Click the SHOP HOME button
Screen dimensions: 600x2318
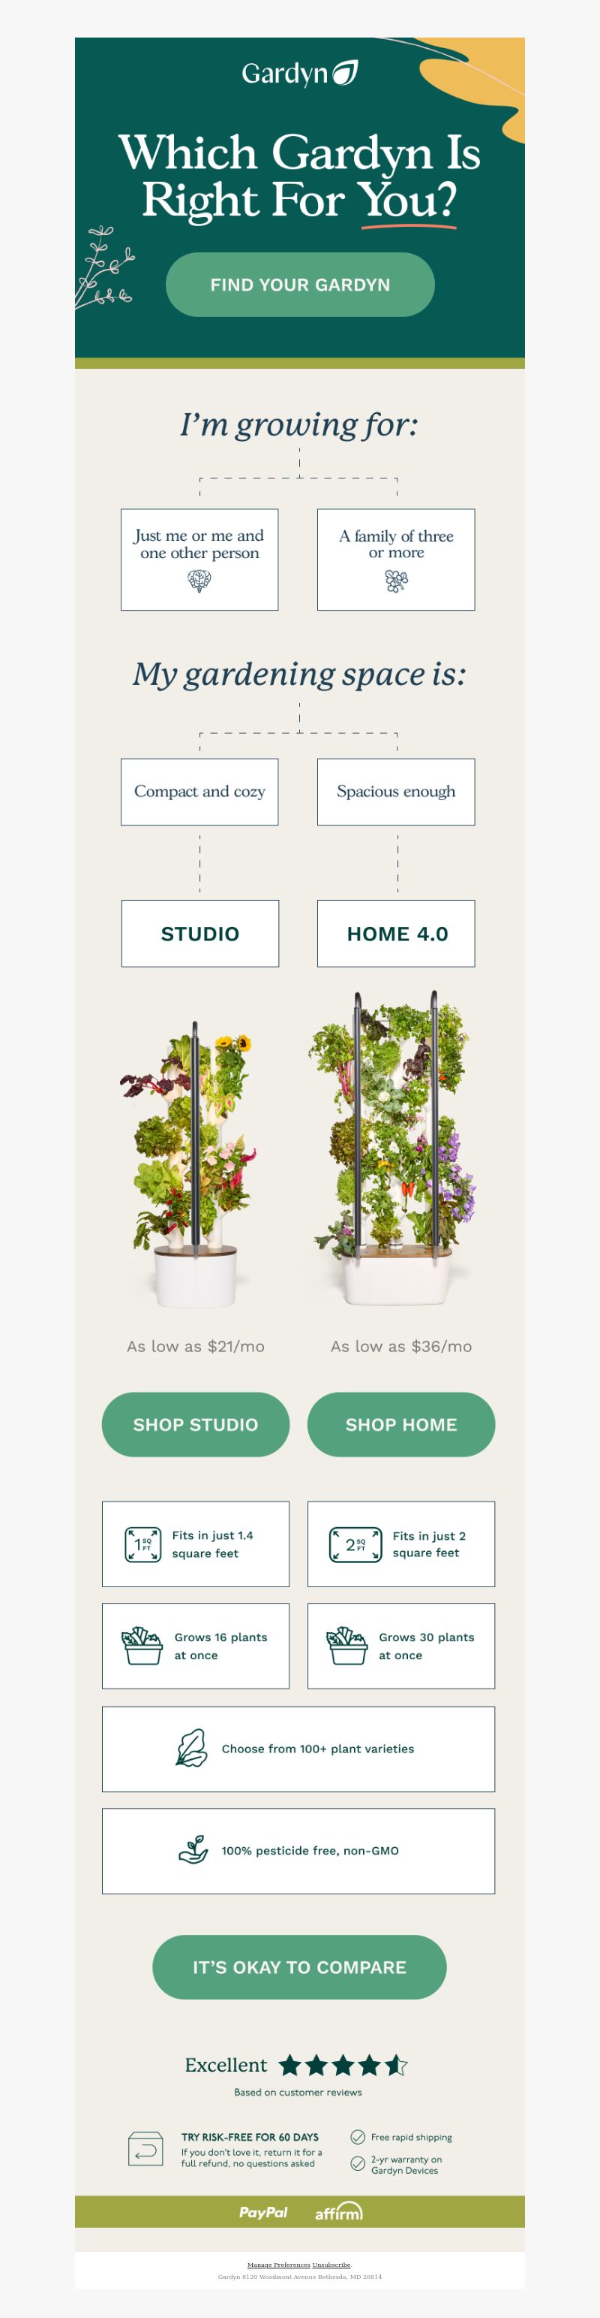point(401,1424)
